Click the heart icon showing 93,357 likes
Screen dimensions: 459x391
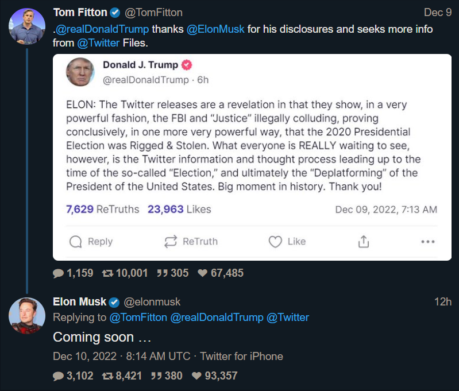click(196, 376)
